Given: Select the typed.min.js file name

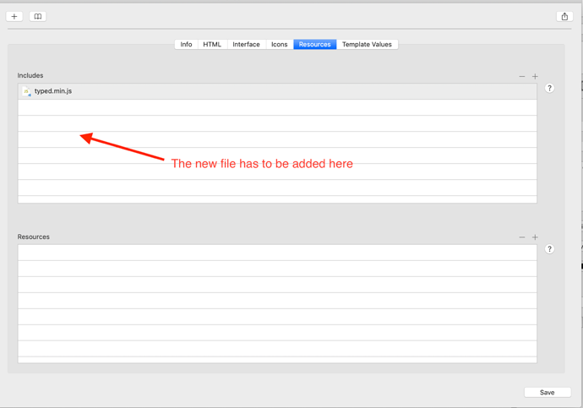Looking at the screenshot, I should (x=53, y=91).
